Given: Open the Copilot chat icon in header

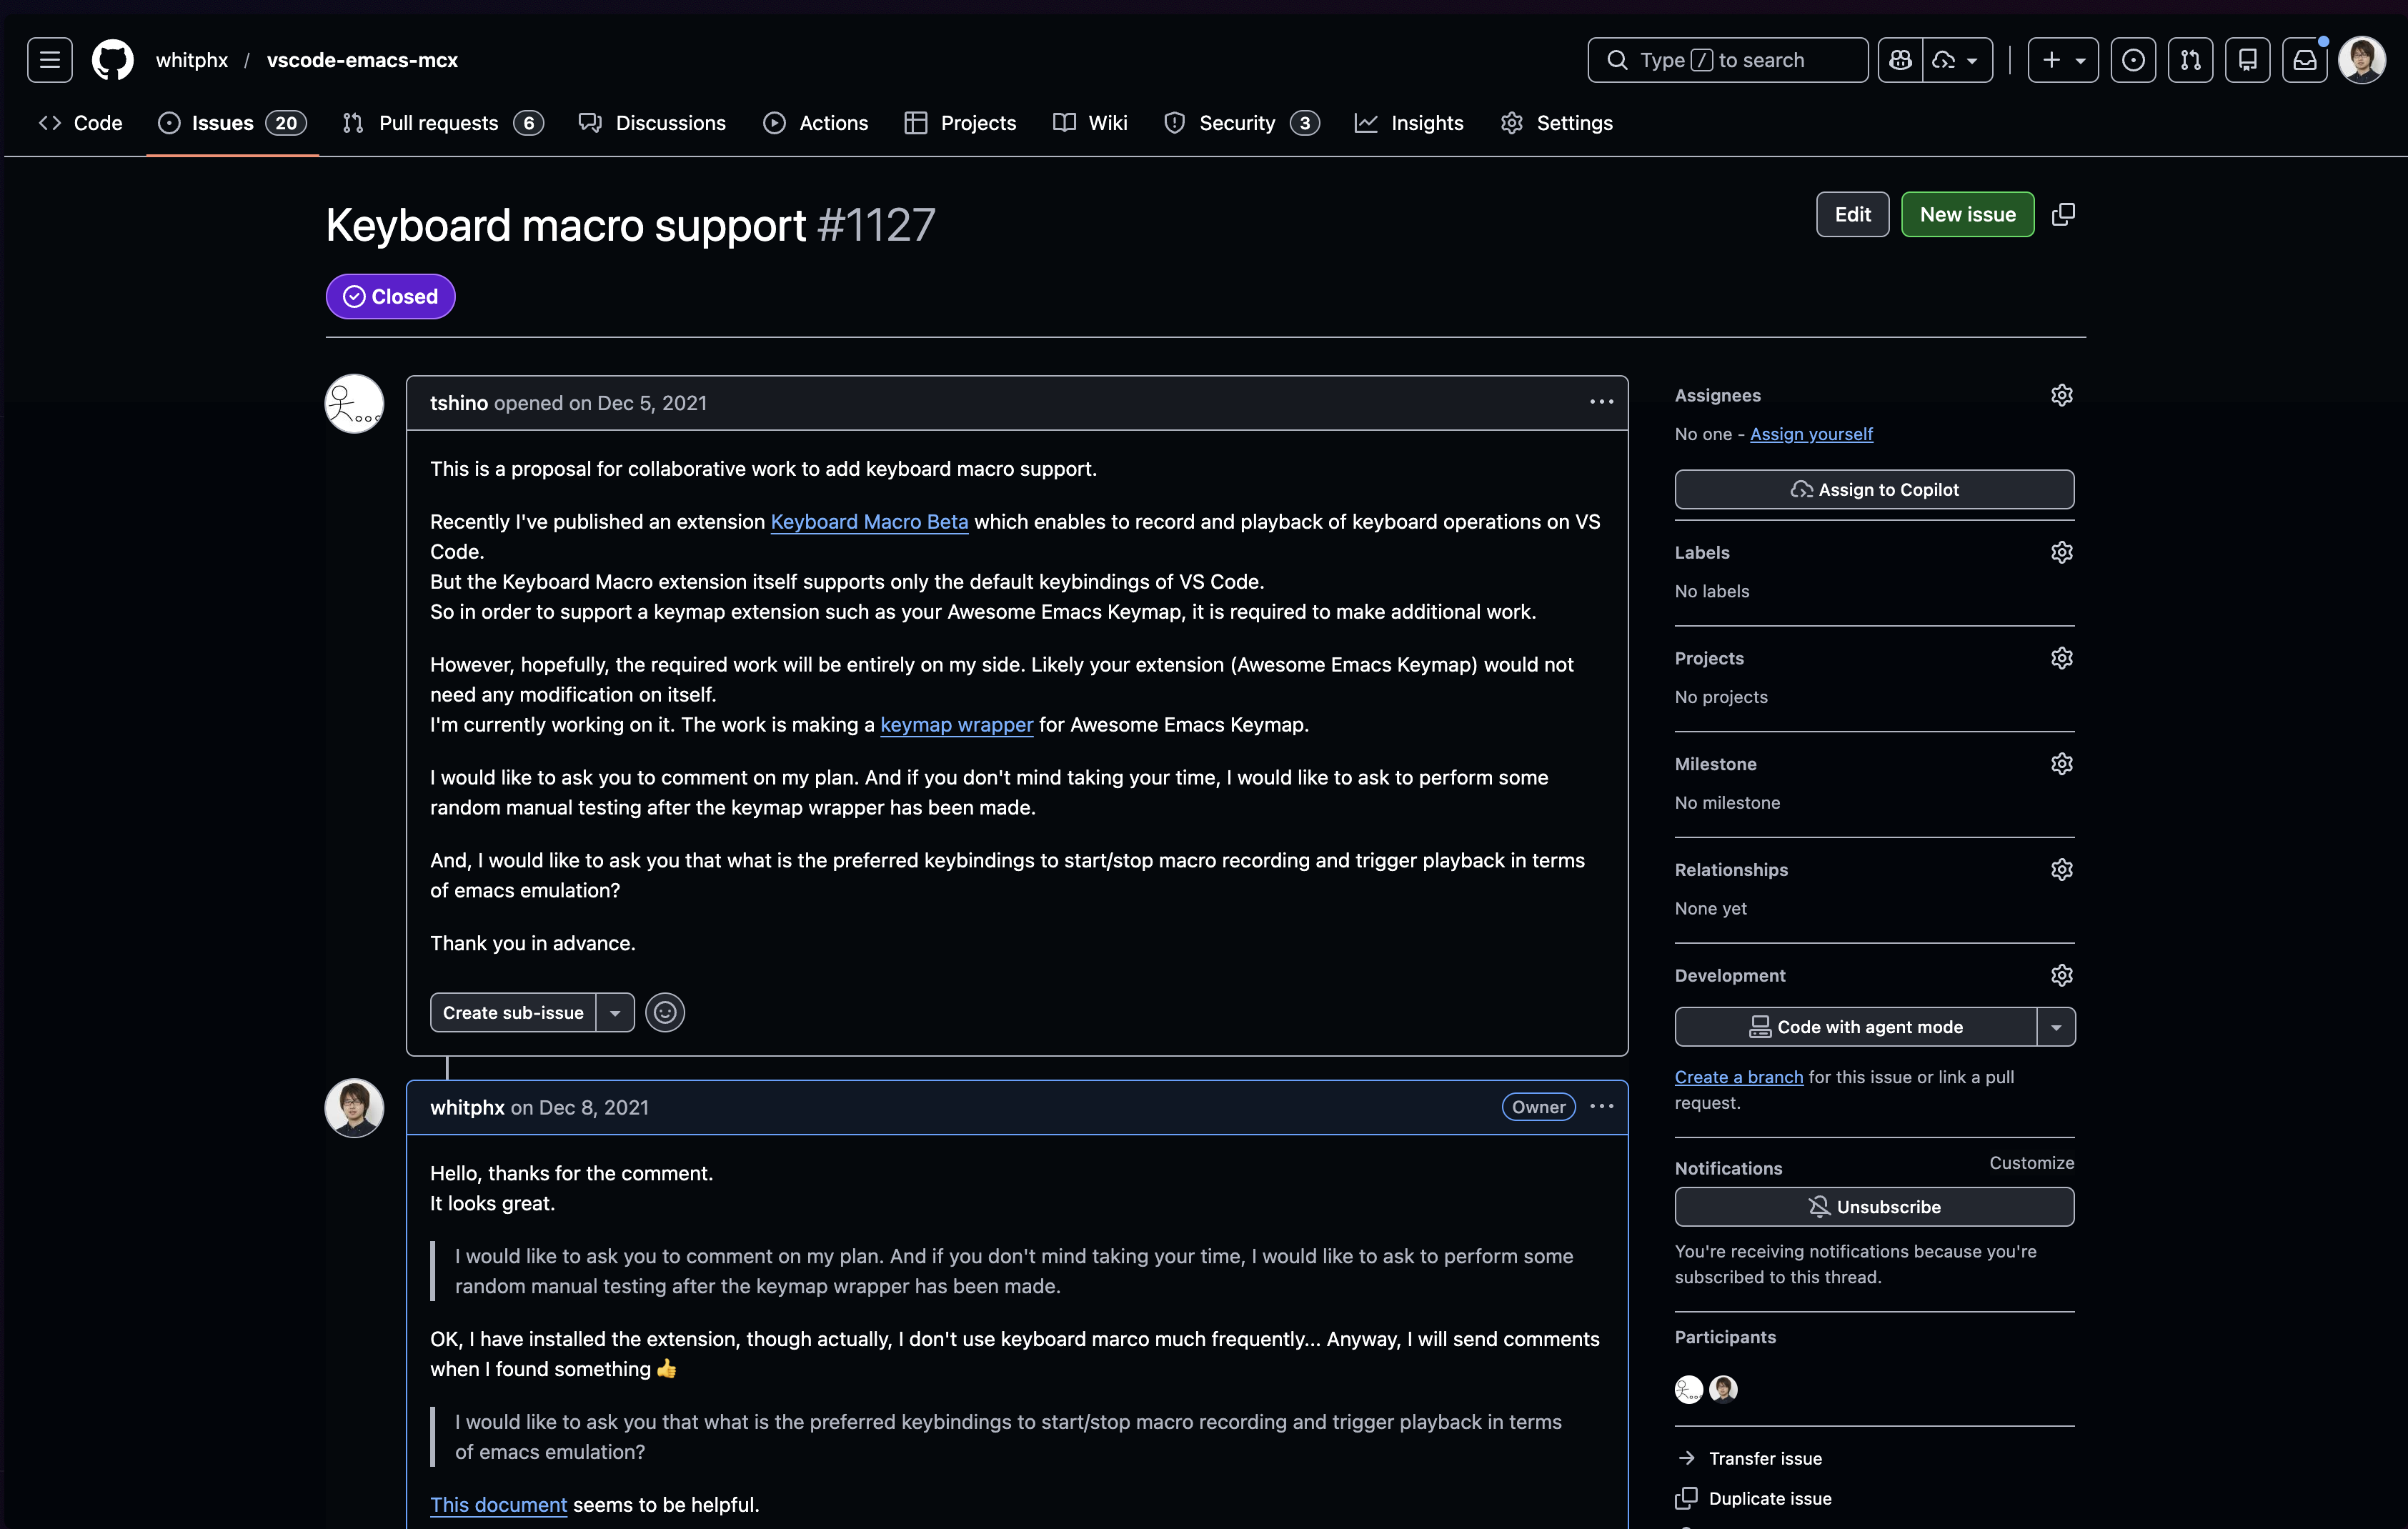Looking at the screenshot, I should pyautogui.click(x=1900, y=60).
